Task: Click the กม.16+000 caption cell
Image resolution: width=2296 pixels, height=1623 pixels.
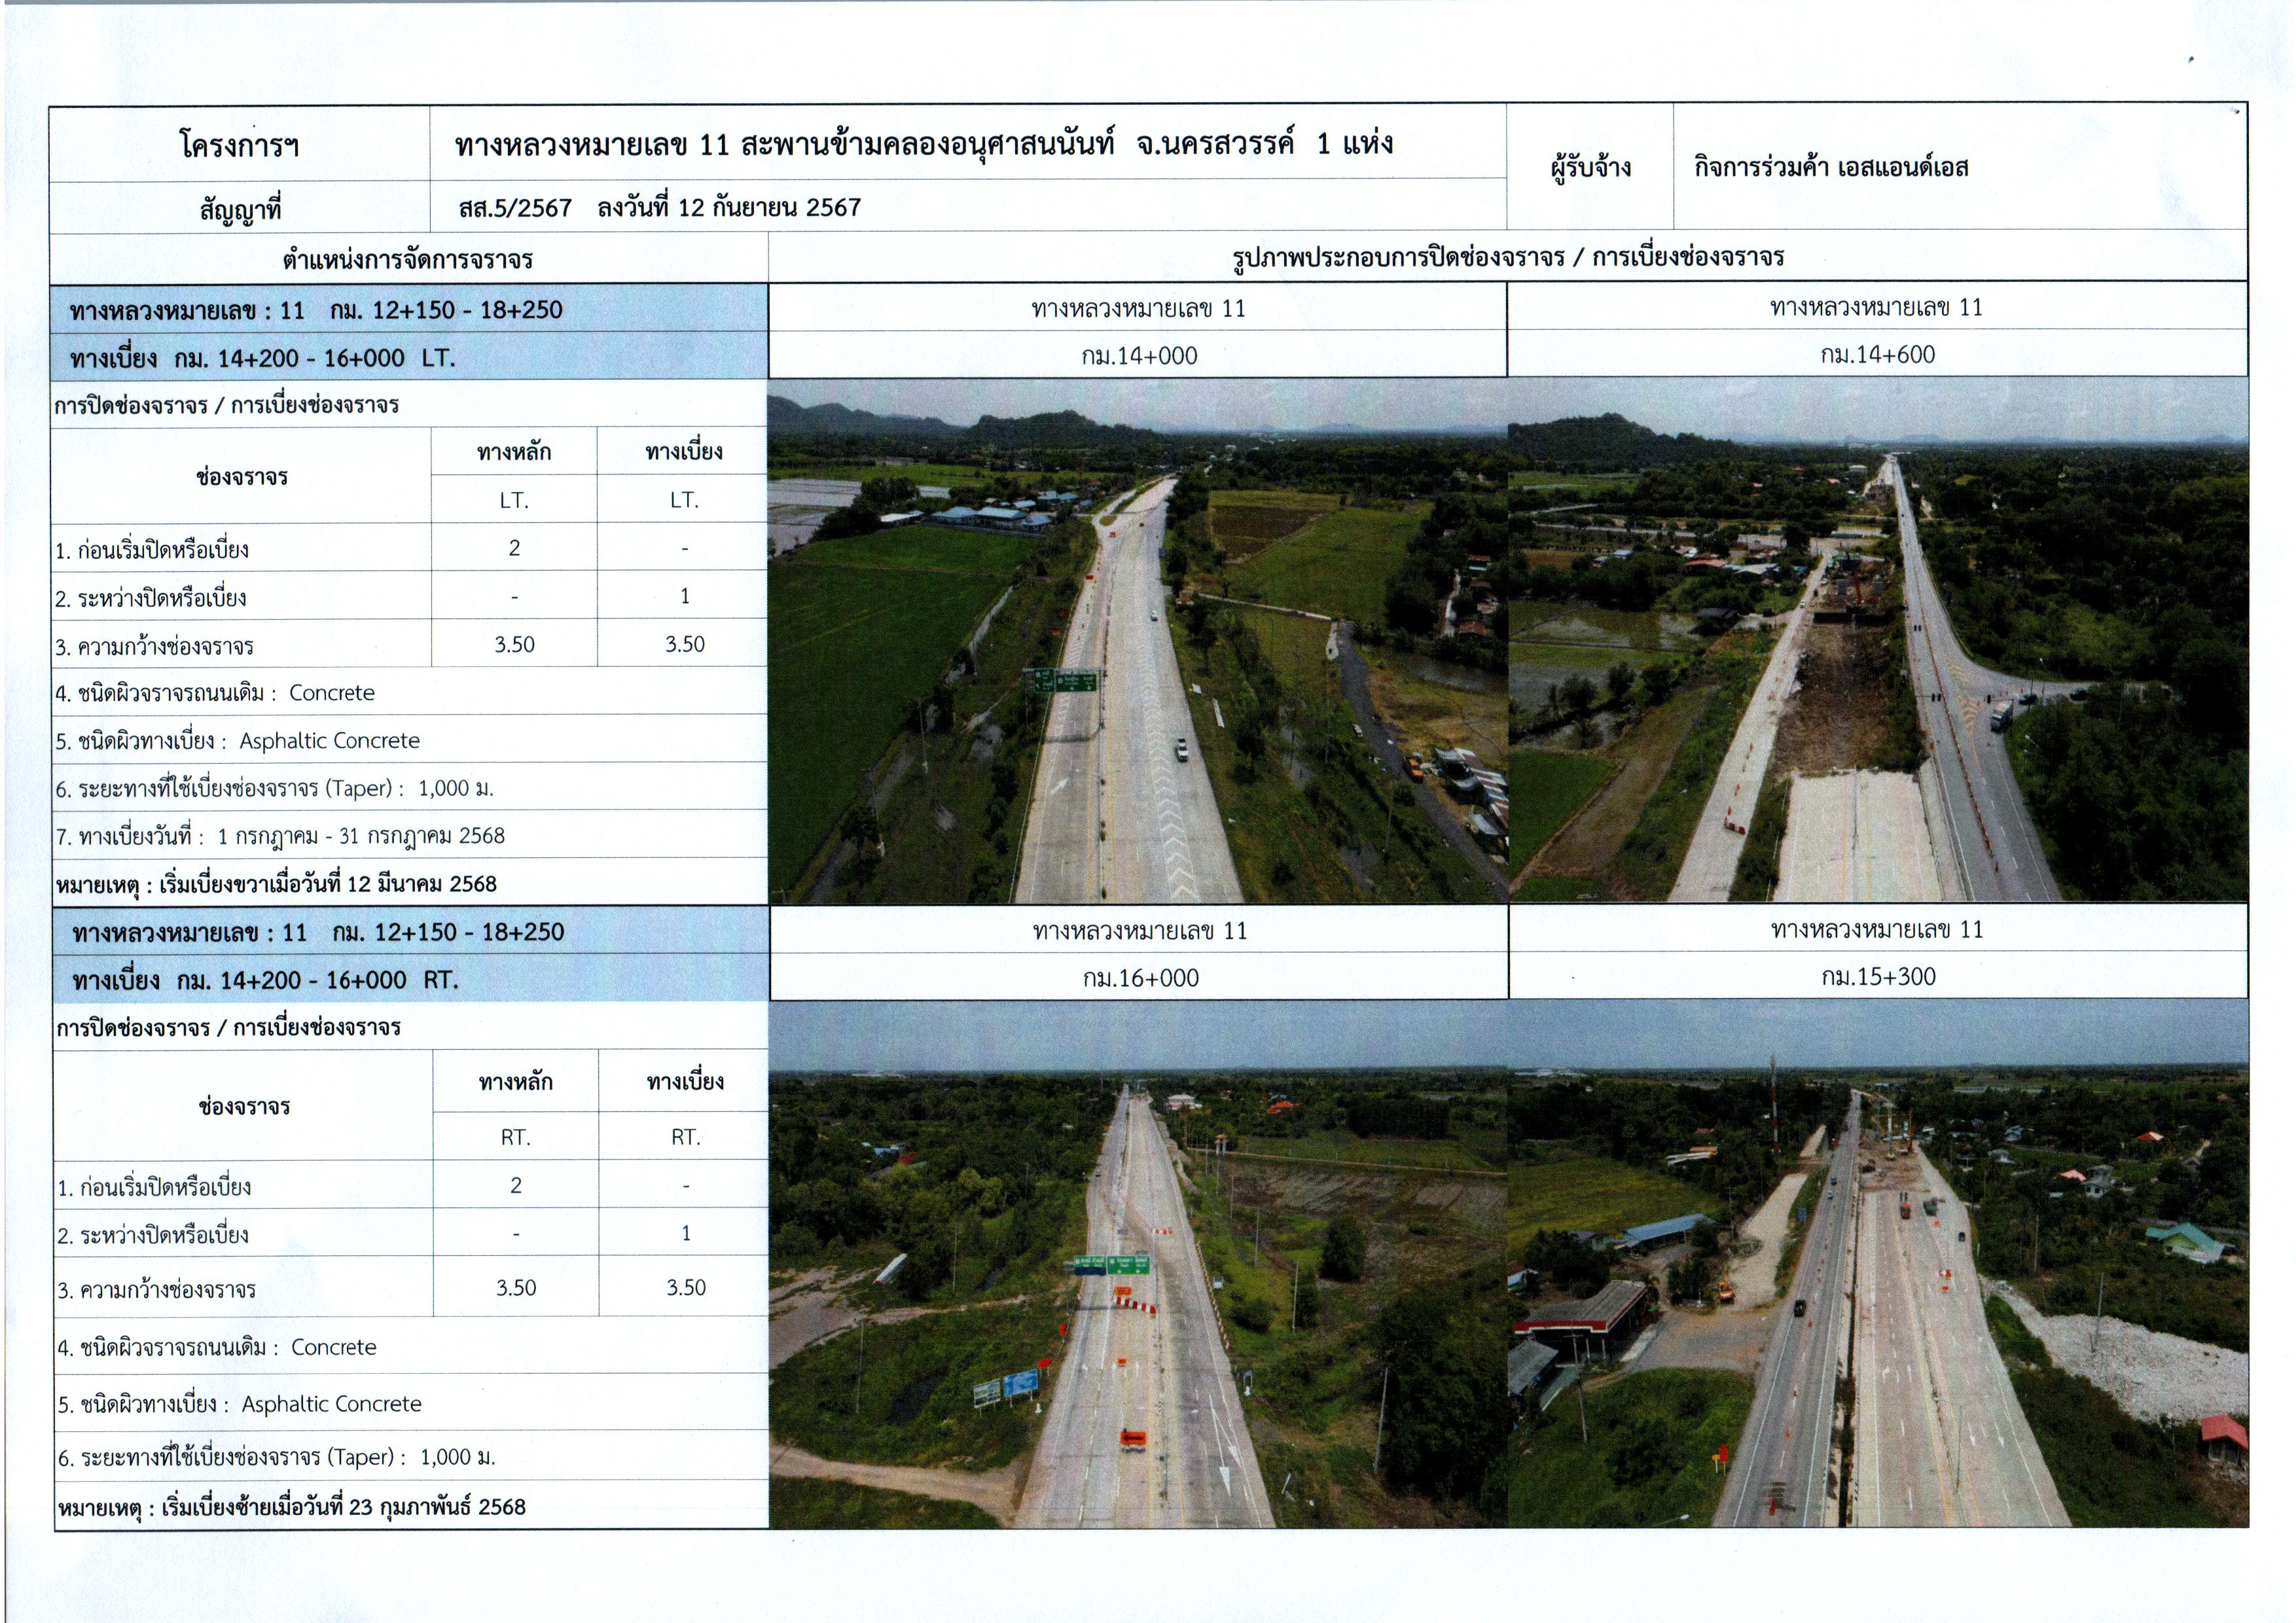Action: pos(1140,978)
